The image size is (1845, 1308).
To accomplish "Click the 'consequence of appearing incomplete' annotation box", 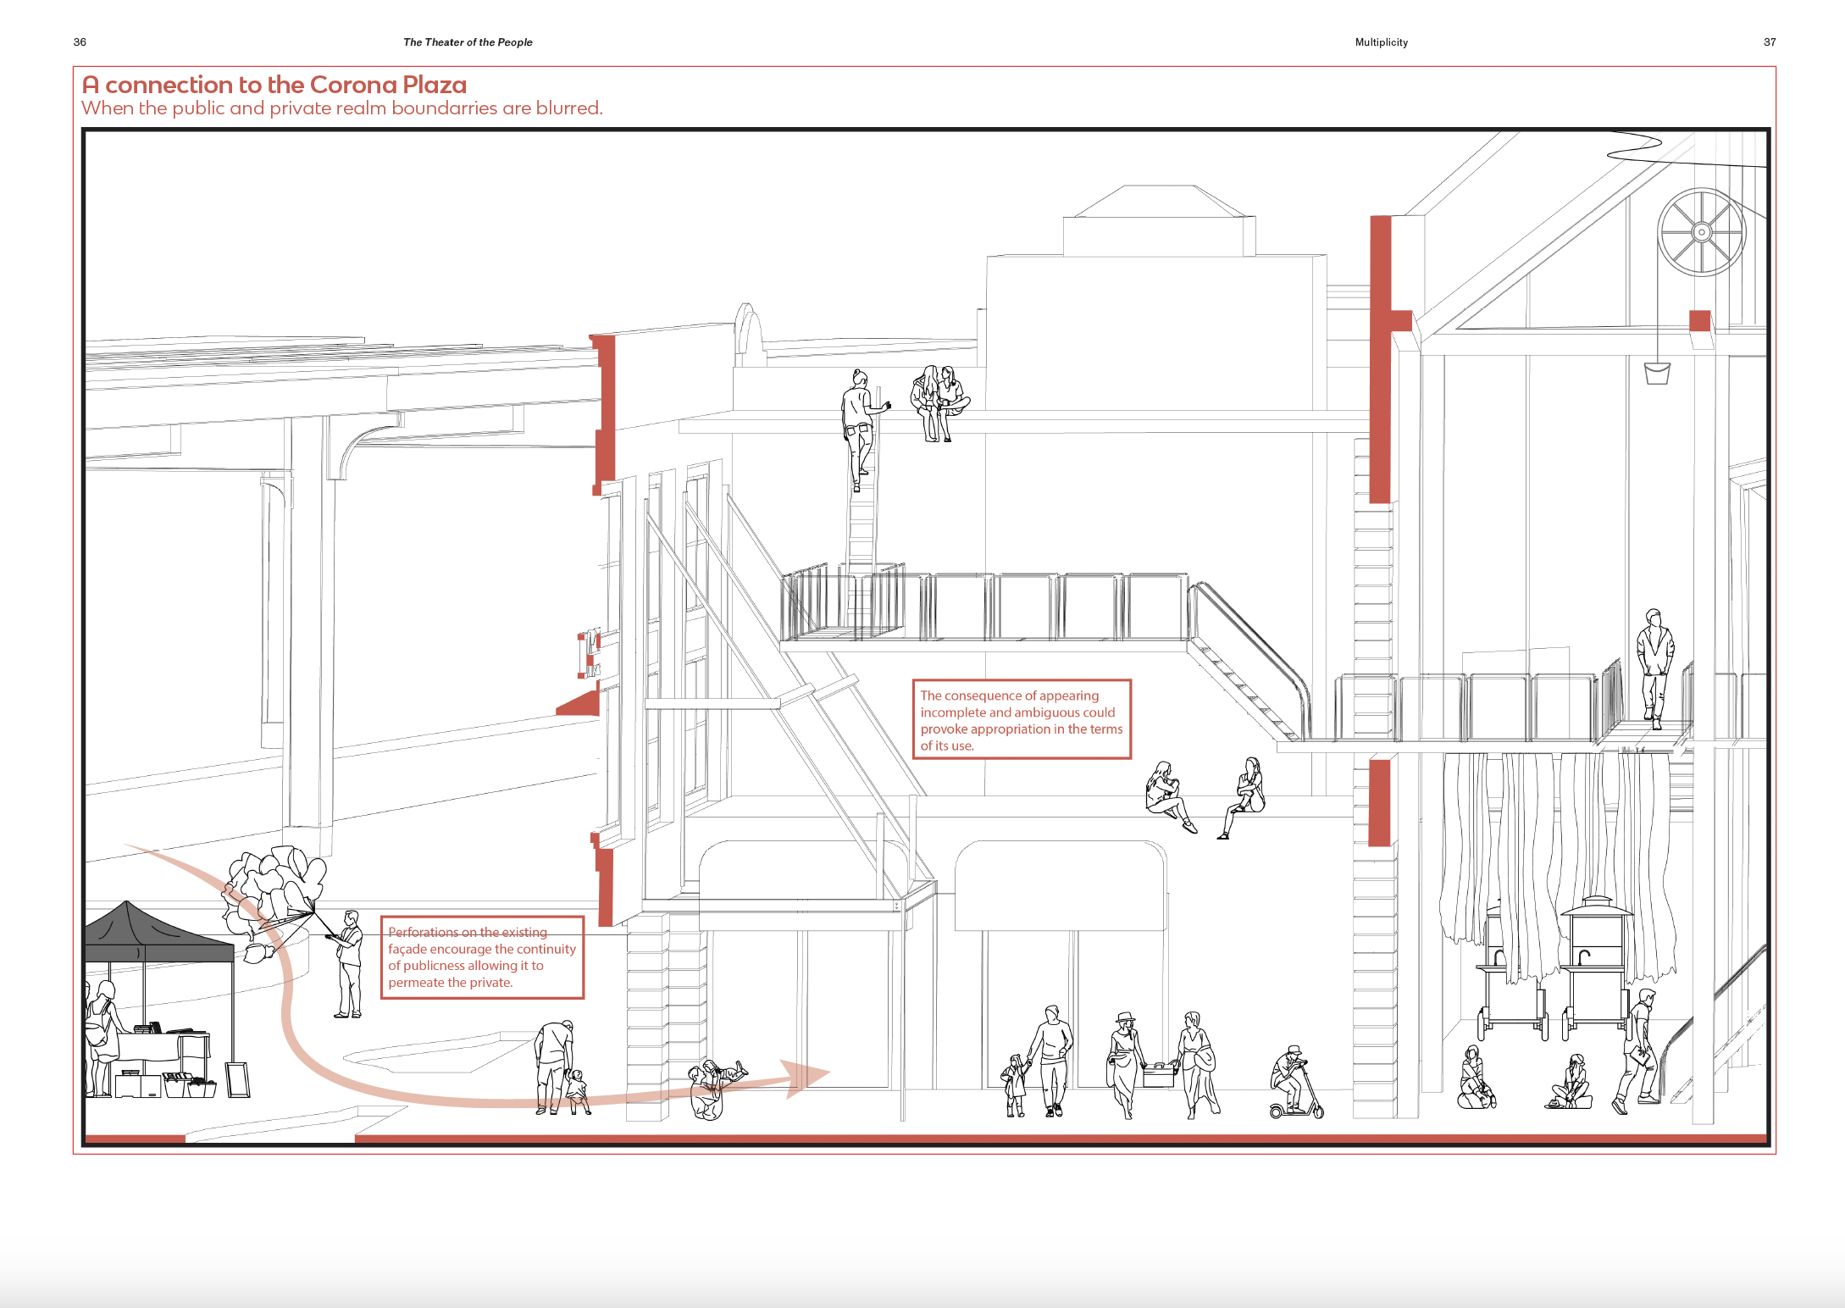I will [x=1021, y=719].
